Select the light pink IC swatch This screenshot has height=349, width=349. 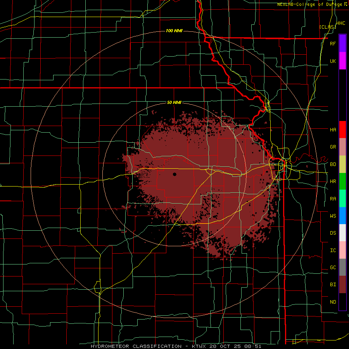click(x=342, y=250)
